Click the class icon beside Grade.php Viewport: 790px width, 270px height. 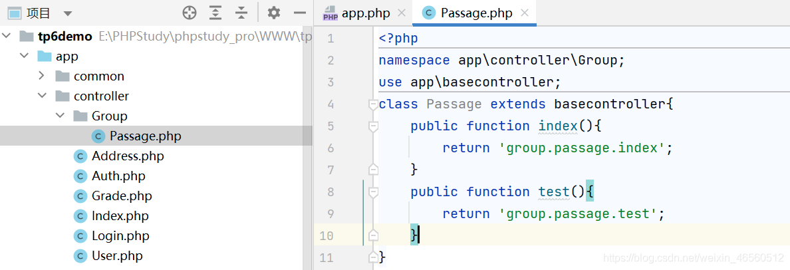(80, 196)
